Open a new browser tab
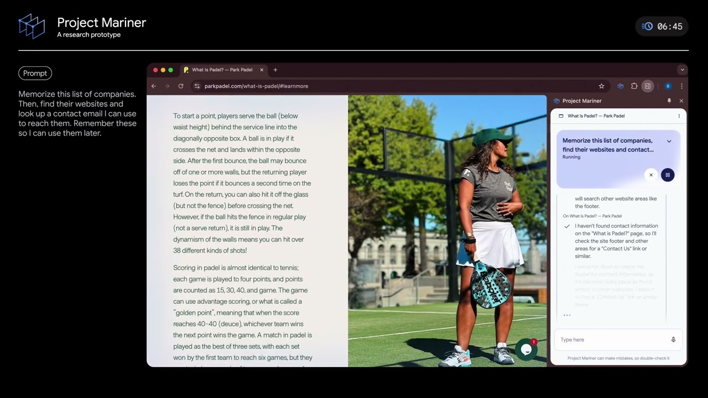 coord(275,70)
